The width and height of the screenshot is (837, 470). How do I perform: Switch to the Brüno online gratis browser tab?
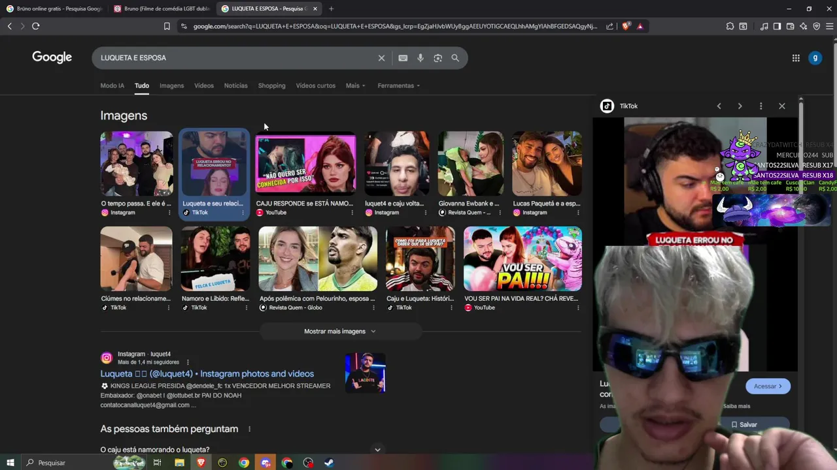[54, 8]
